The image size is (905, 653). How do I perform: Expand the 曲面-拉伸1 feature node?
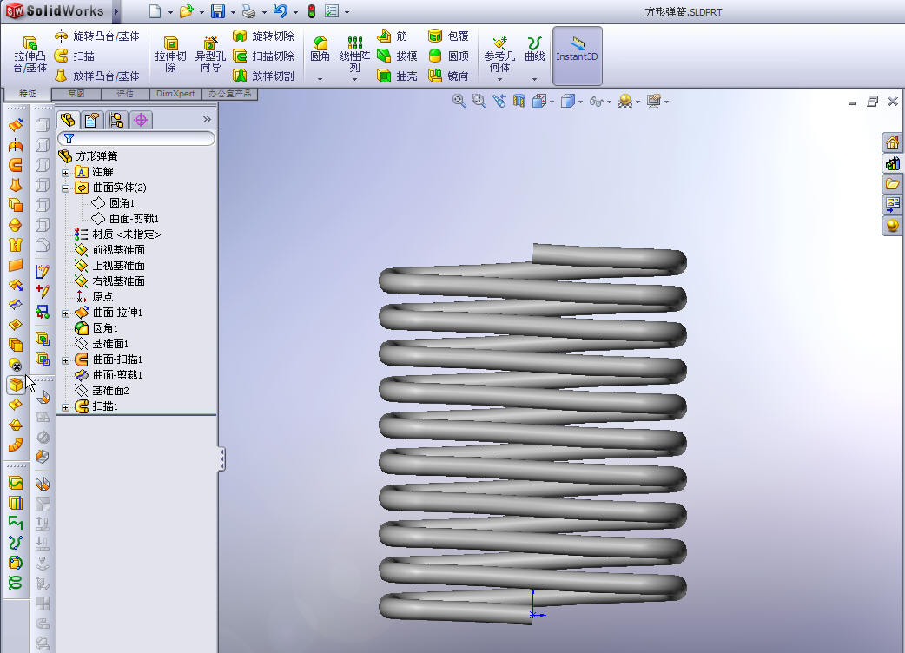(66, 313)
